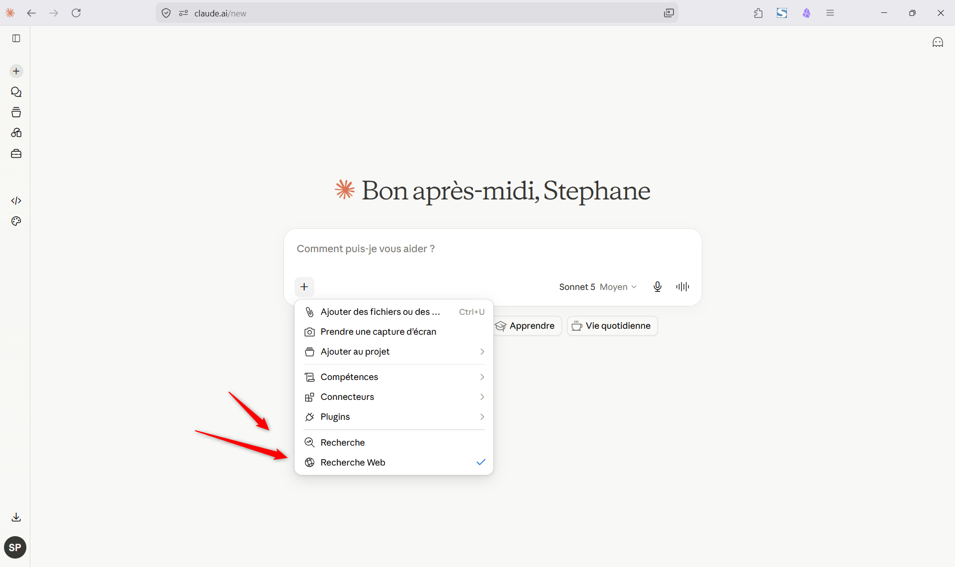Open the browser extensions puzzle icon
This screenshot has width=955, height=567.
pyautogui.click(x=758, y=13)
